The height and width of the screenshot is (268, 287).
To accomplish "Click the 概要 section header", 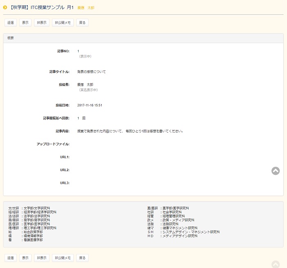I will [11, 38].
